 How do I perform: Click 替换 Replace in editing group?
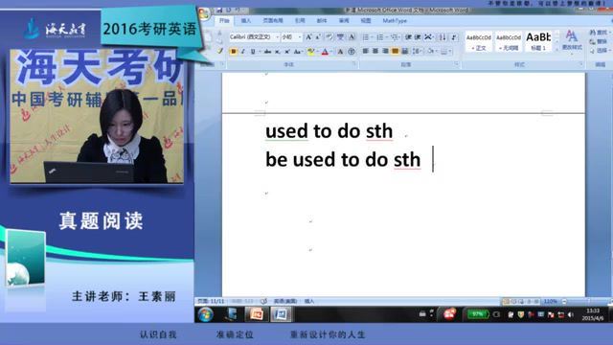(599, 41)
